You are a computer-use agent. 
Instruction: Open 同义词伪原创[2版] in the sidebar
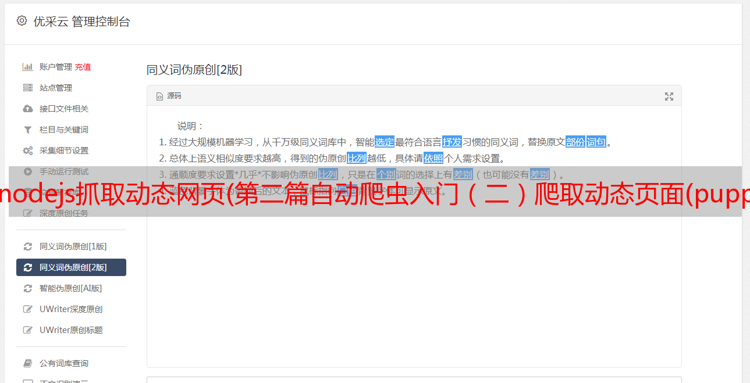click(71, 267)
